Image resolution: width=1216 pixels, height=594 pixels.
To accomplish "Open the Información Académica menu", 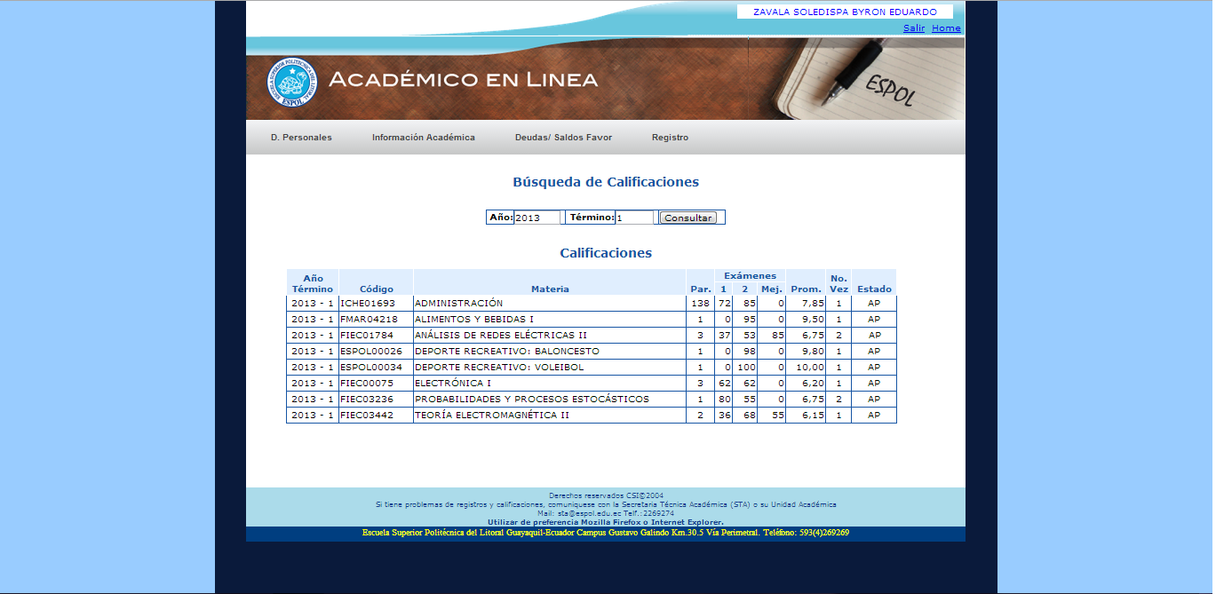I will point(423,138).
